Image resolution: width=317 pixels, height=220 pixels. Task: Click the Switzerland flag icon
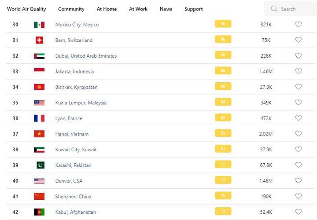tap(39, 40)
